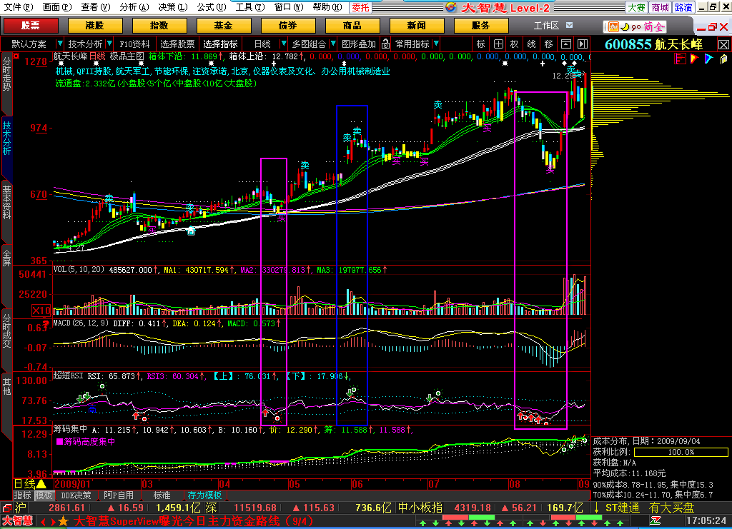Switch to the 模板 bottom tab
This screenshot has height=529, width=732.
click(44, 495)
